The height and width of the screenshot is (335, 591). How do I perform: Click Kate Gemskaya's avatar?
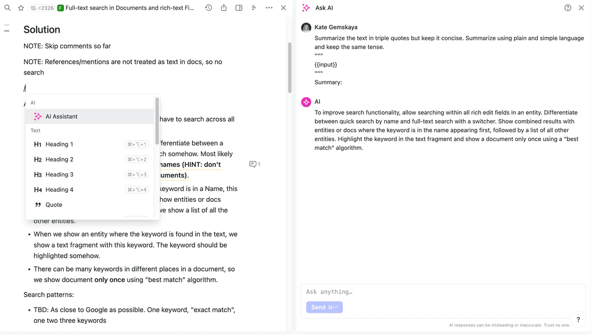(x=306, y=27)
